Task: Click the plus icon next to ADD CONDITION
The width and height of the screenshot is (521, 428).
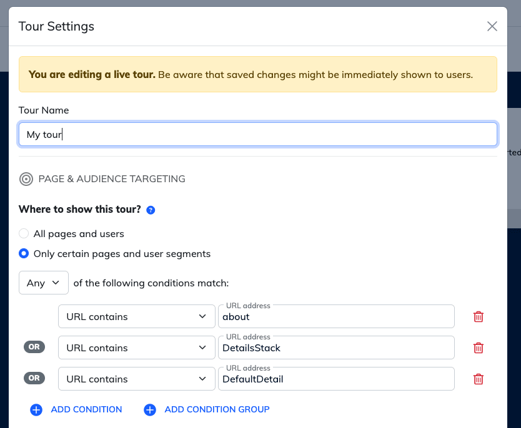Action: coord(36,409)
